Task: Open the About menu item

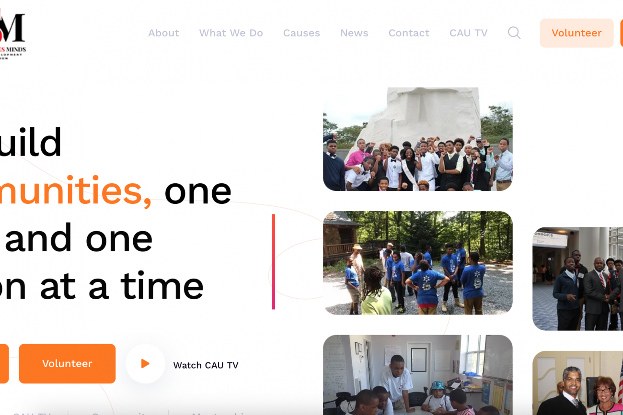Action: 163,33
